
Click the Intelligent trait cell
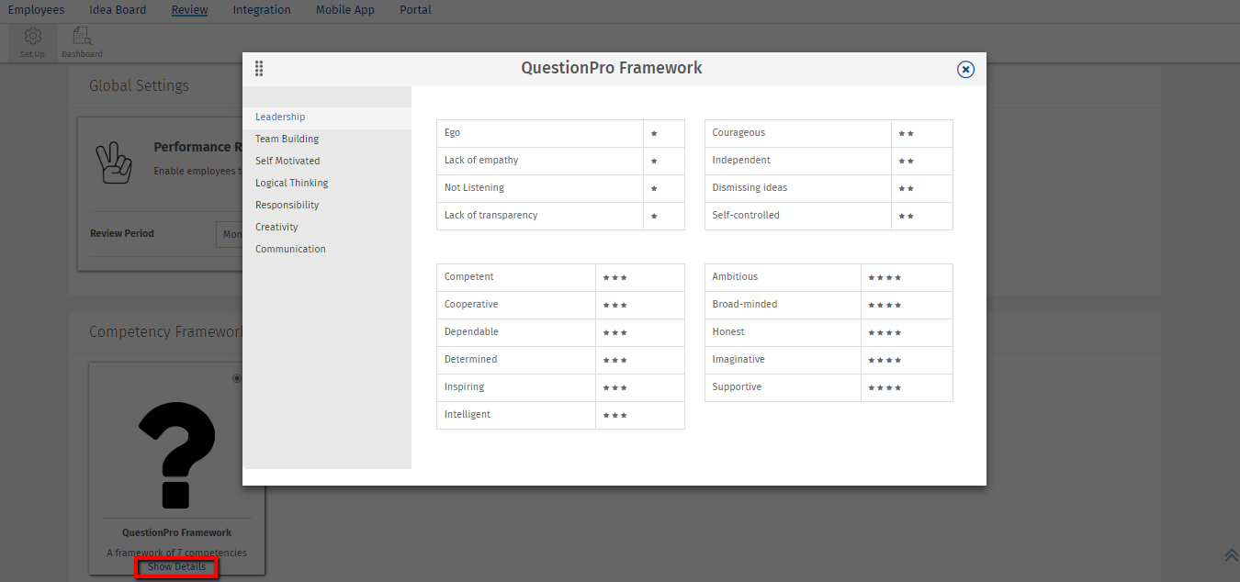tap(516, 416)
